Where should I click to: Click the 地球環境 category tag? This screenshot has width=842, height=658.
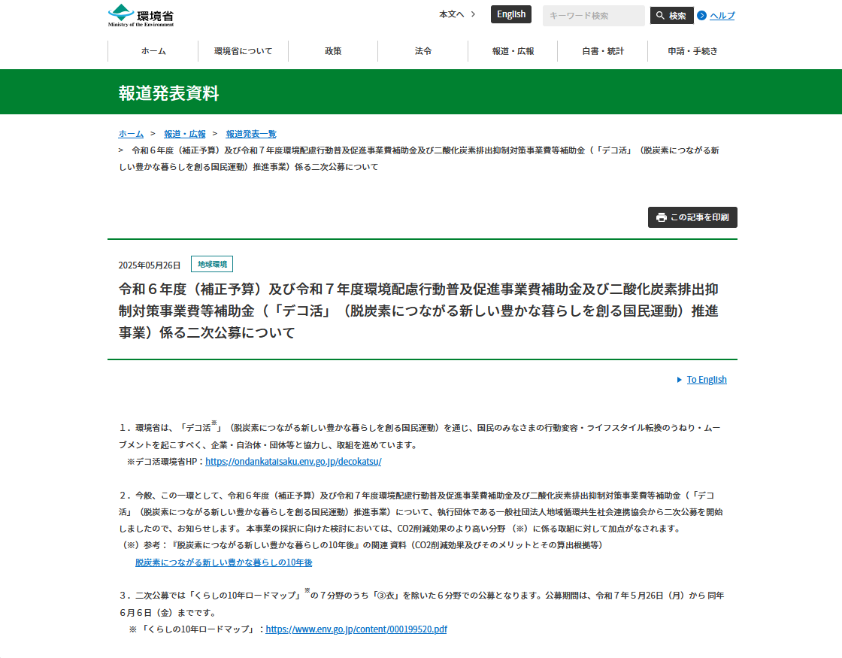click(212, 264)
